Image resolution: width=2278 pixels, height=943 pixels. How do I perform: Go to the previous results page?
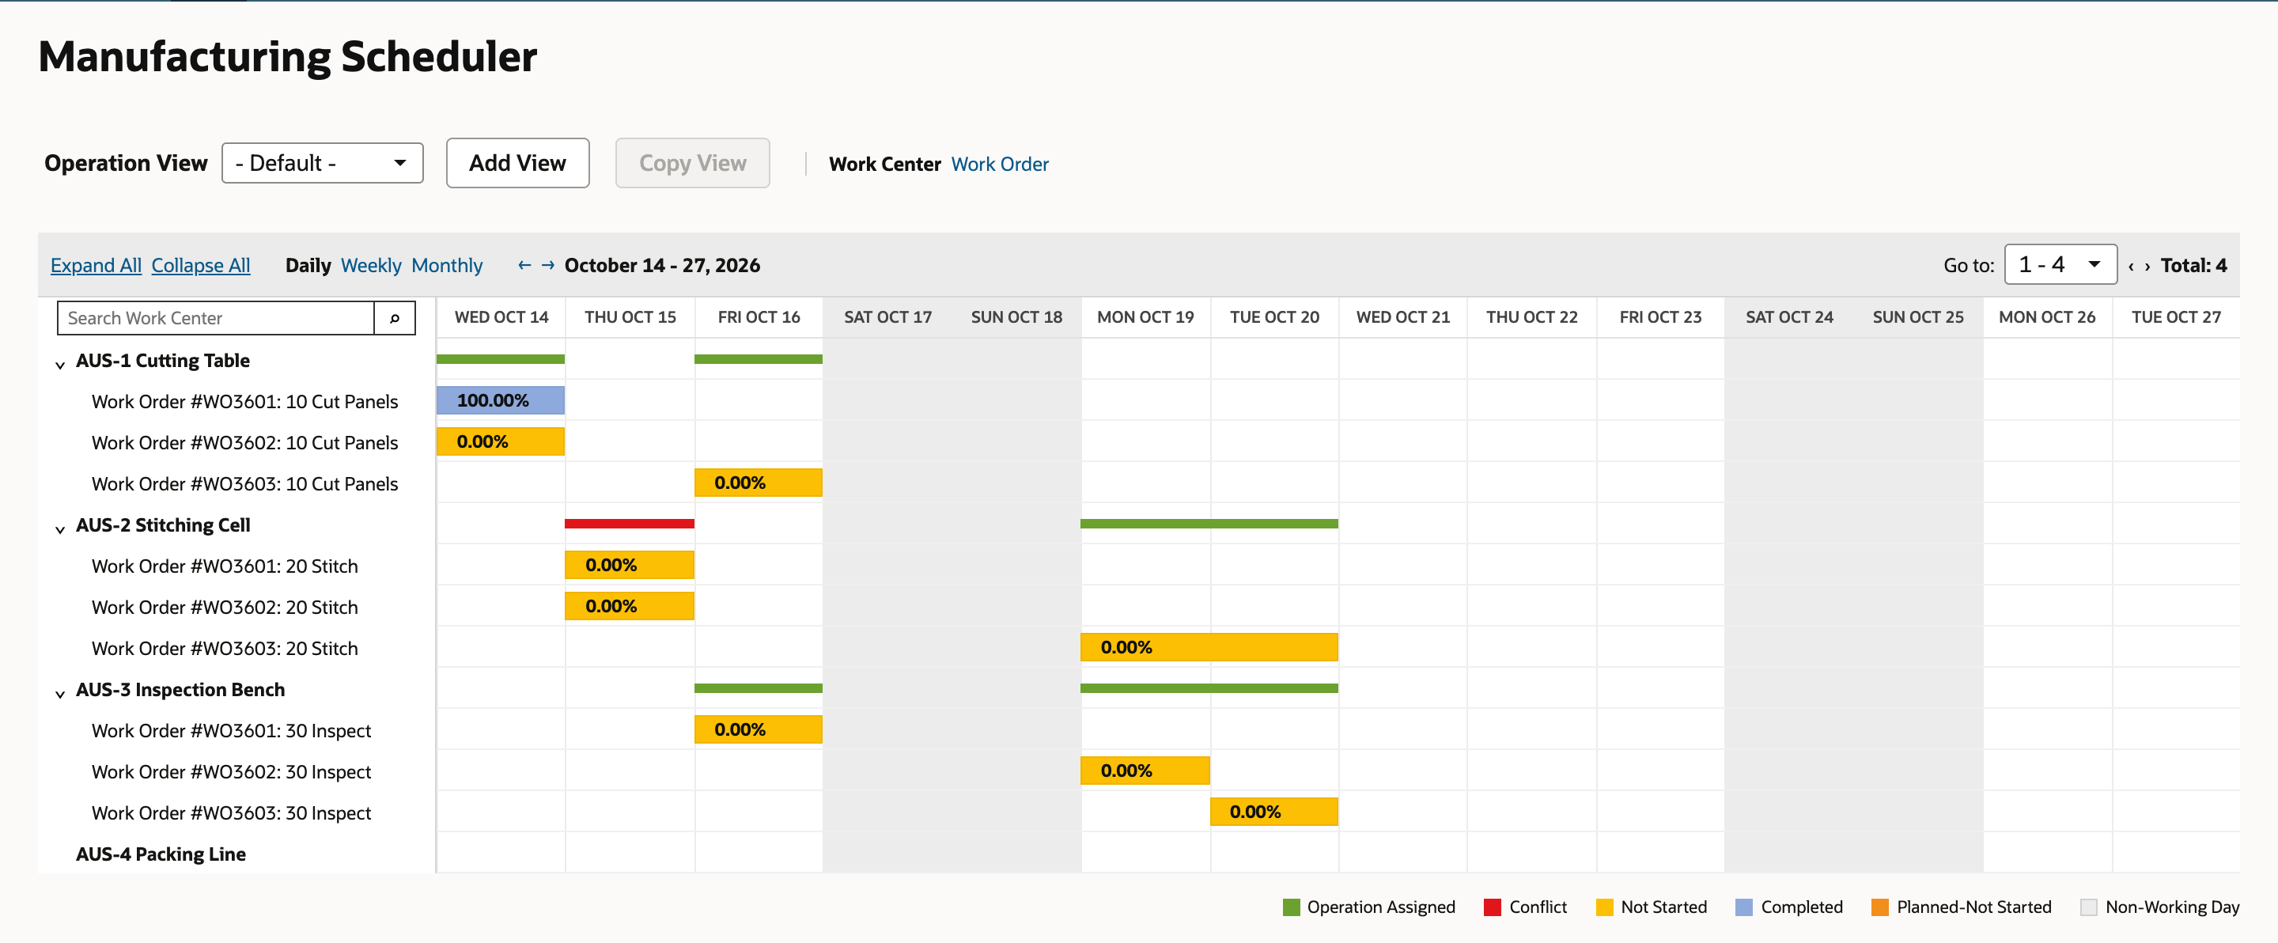[2131, 267]
